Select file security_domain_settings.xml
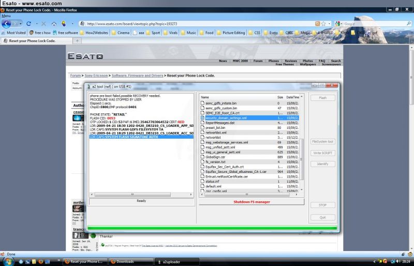 249,118
